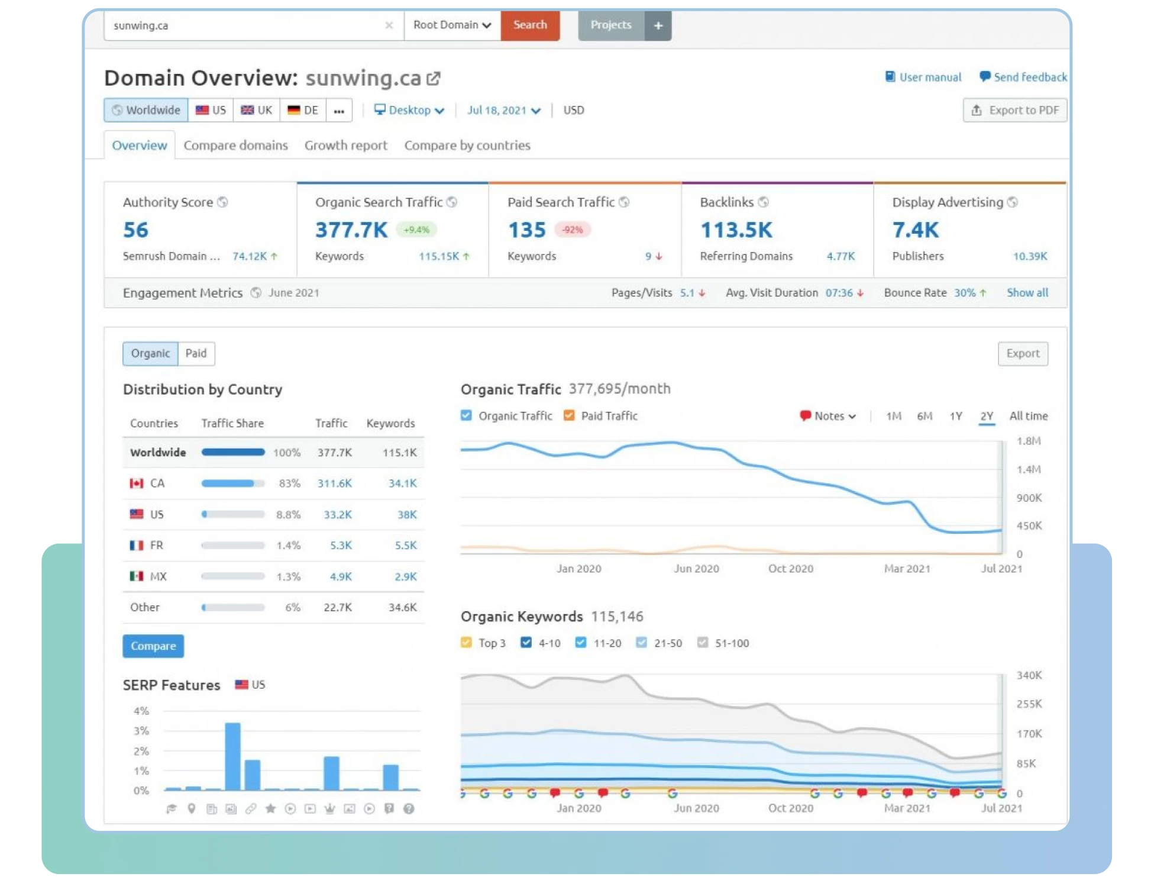The image size is (1154, 877).
Task: Click the orange Search button
Action: (530, 25)
